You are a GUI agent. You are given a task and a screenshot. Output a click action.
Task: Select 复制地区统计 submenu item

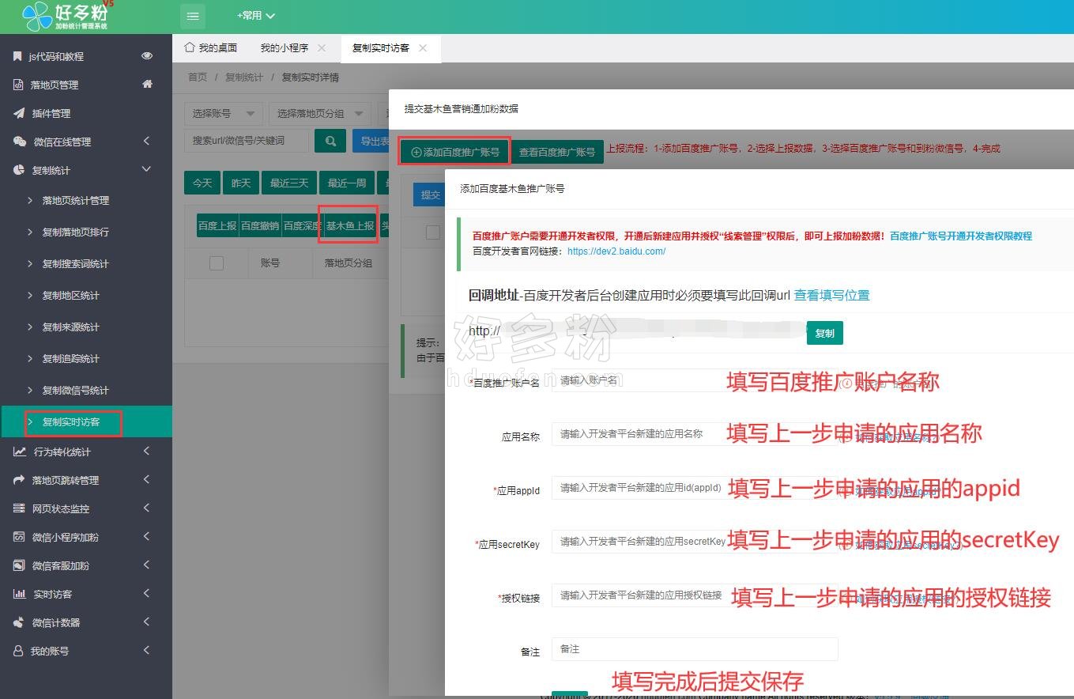coord(71,296)
